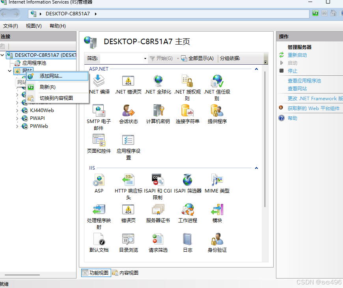The width and height of the screenshot is (343, 288).
Task: Open the 页面和控件 feature
Action: (99, 143)
